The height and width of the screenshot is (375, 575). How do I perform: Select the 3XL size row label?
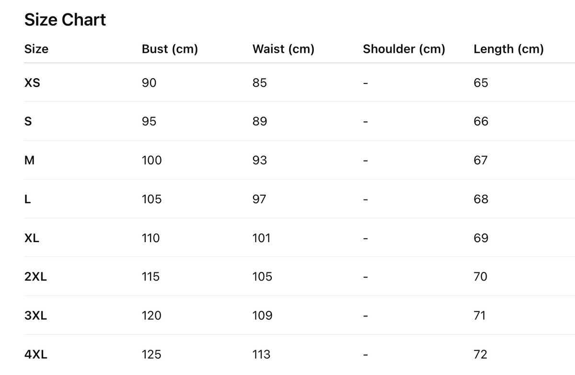(x=35, y=316)
